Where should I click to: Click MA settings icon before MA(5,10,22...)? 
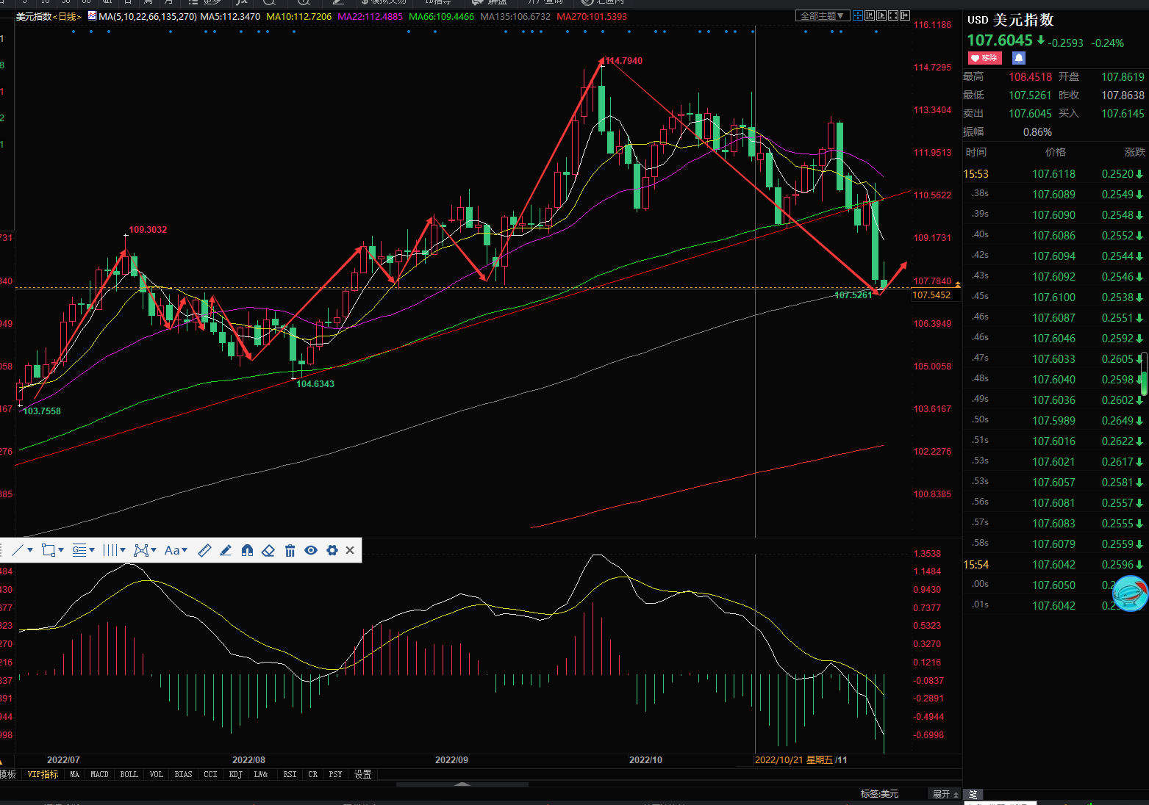(92, 15)
